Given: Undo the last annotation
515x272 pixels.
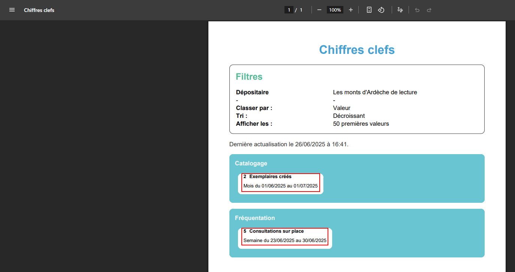Looking at the screenshot, I should (x=417, y=10).
